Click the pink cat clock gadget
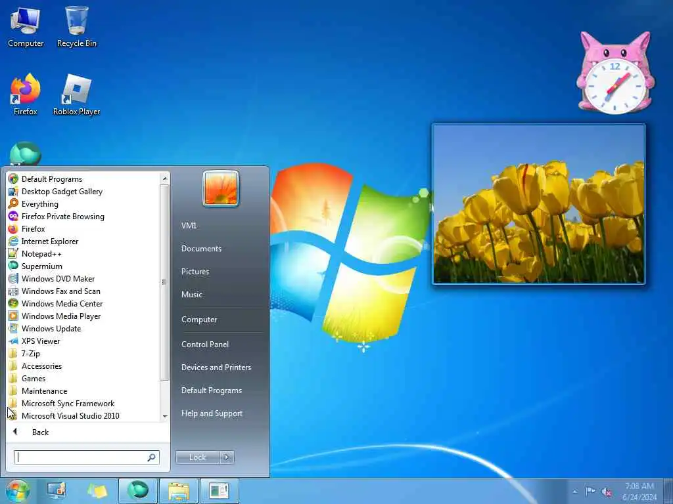Image resolution: width=673 pixels, height=504 pixels. click(x=615, y=73)
